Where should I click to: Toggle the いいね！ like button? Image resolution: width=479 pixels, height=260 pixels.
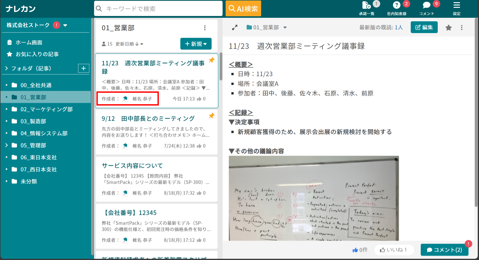tap(394, 250)
